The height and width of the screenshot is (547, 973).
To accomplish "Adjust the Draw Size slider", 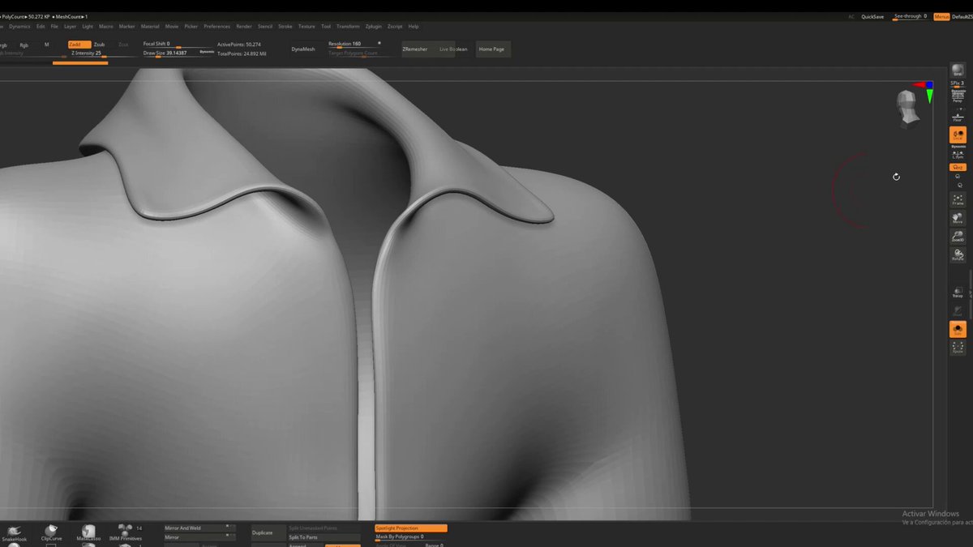I will [178, 53].
